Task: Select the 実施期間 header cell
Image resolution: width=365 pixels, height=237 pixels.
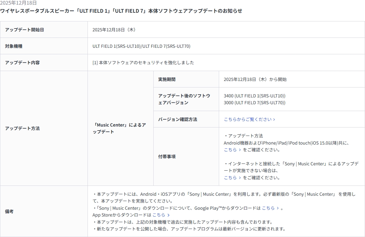Action: click(167, 79)
